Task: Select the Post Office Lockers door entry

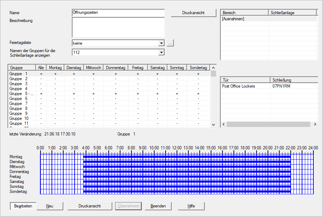Action: tap(238, 86)
